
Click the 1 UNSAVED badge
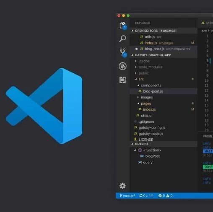pos(168,31)
